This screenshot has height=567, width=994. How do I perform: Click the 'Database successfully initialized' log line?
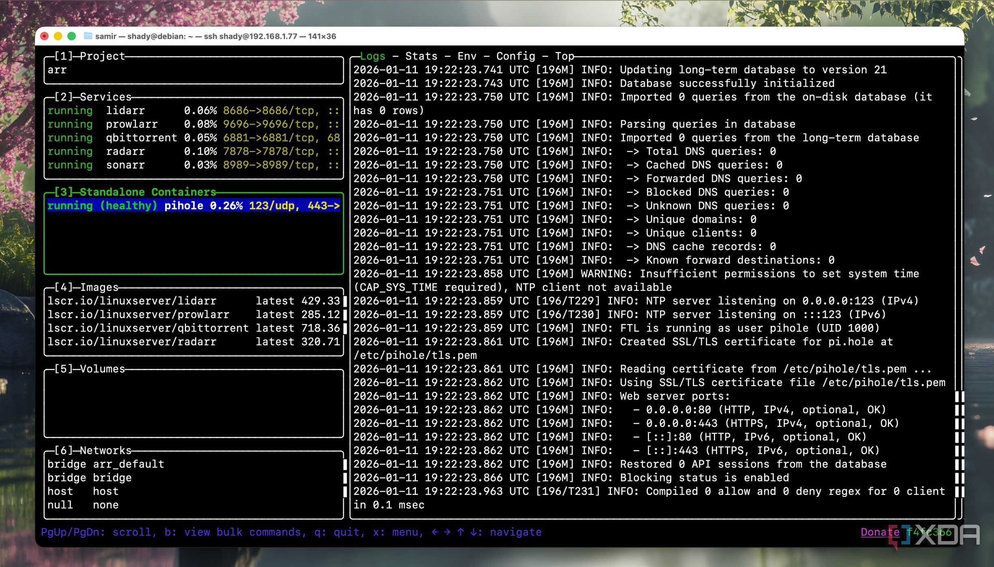pos(594,83)
